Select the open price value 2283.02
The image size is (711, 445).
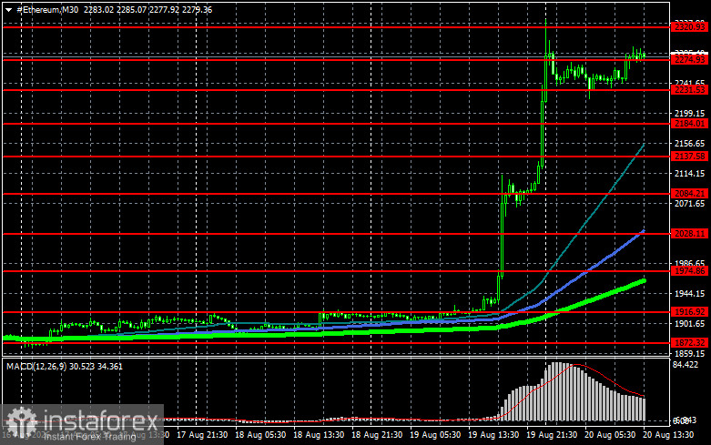point(99,9)
